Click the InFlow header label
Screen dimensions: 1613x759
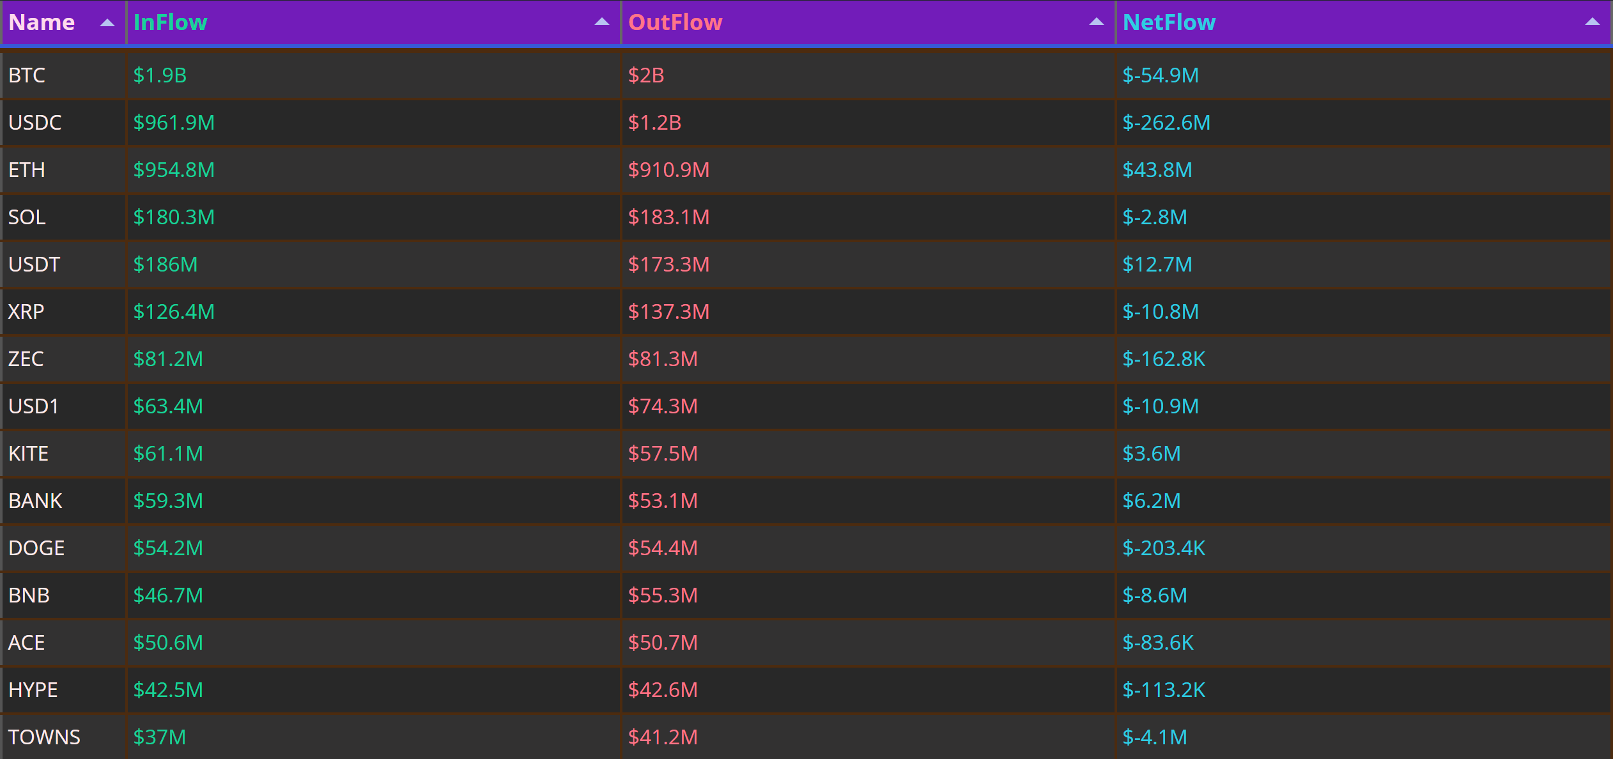pyautogui.click(x=170, y=22)
